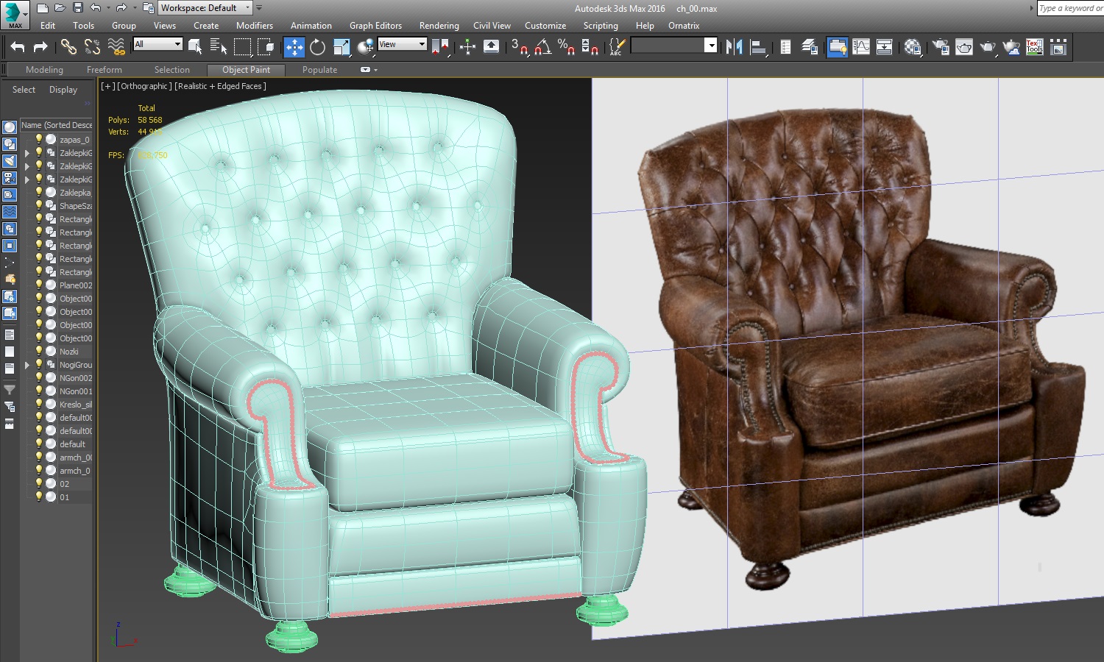The width and height of the screenshot is (1104, 662).
Task: Toggle visibility lightbulb for the Nozki object
Action: tap(39, 351)
